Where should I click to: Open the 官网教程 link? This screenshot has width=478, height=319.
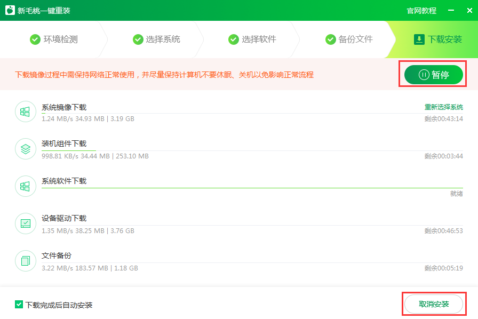pyautogui.click(x=421, y=11)
